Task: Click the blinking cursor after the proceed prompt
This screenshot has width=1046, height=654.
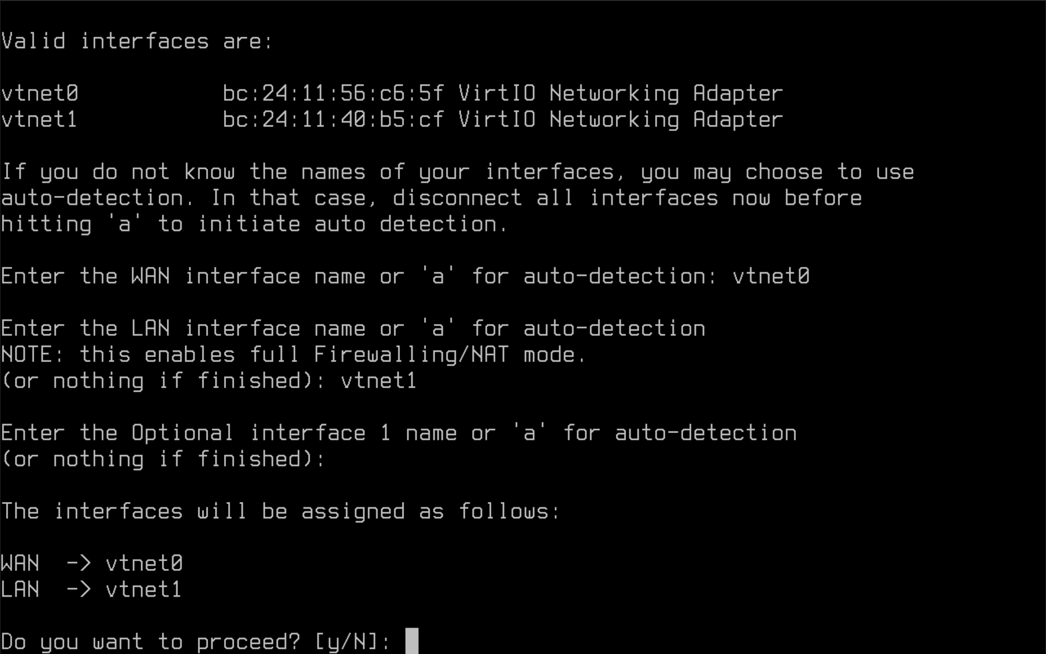Action: [x=411, y=641]
